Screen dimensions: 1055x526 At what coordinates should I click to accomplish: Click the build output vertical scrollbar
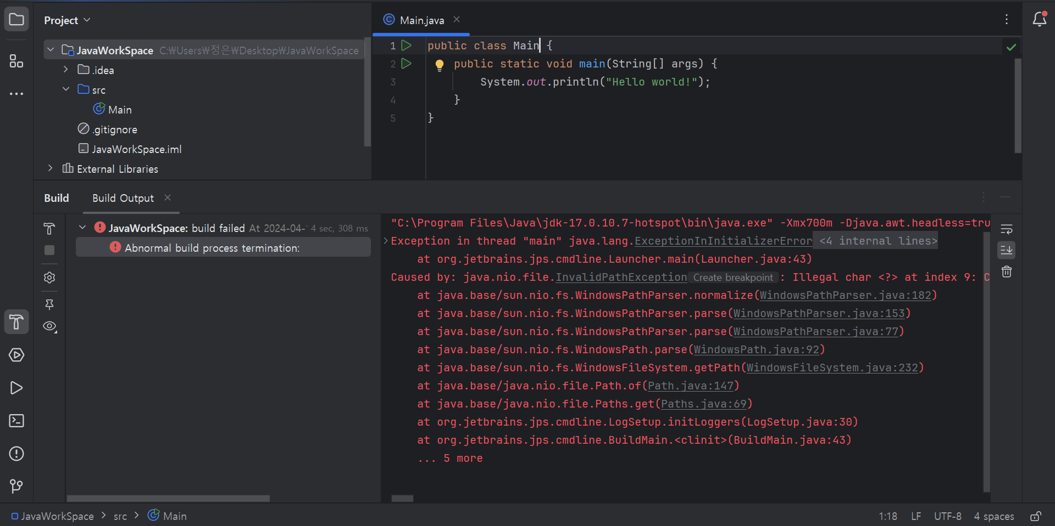pyautogui.click(x=986, y=362)
